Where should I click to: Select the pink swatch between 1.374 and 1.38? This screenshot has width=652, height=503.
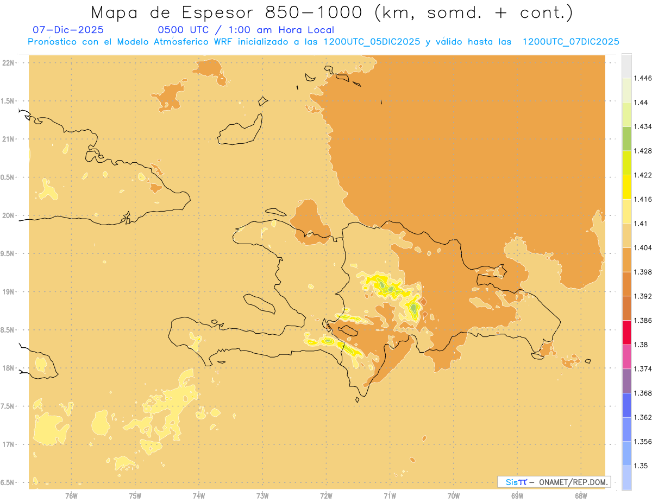pos(626,356)
